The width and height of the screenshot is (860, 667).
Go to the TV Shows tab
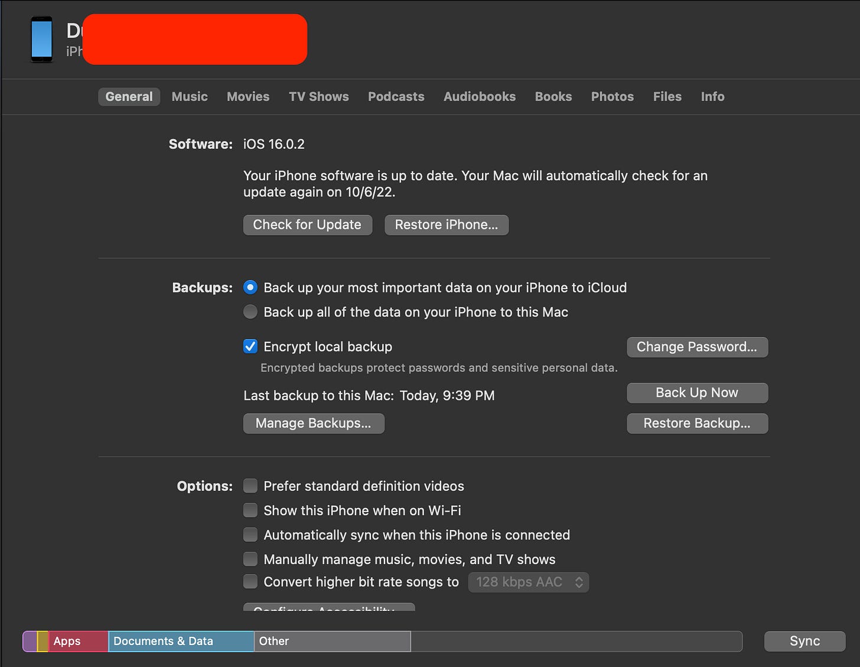(319, 96)
